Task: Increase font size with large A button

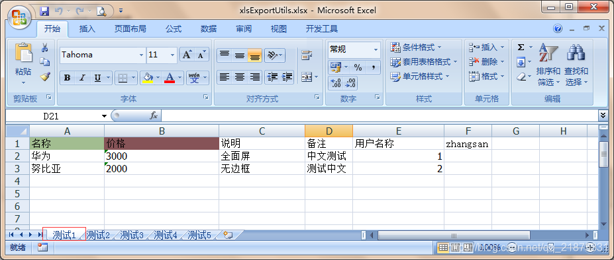Action: (187, 55)
